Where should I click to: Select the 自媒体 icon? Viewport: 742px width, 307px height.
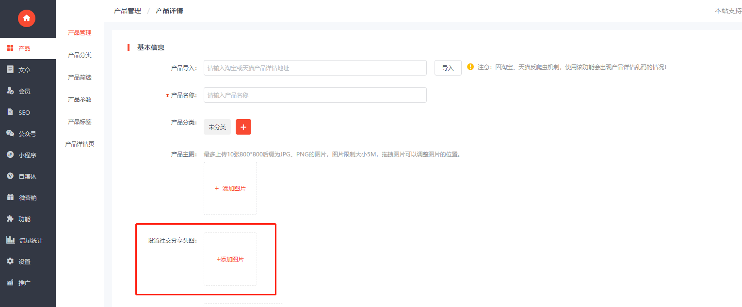click(x=10, y=176)
